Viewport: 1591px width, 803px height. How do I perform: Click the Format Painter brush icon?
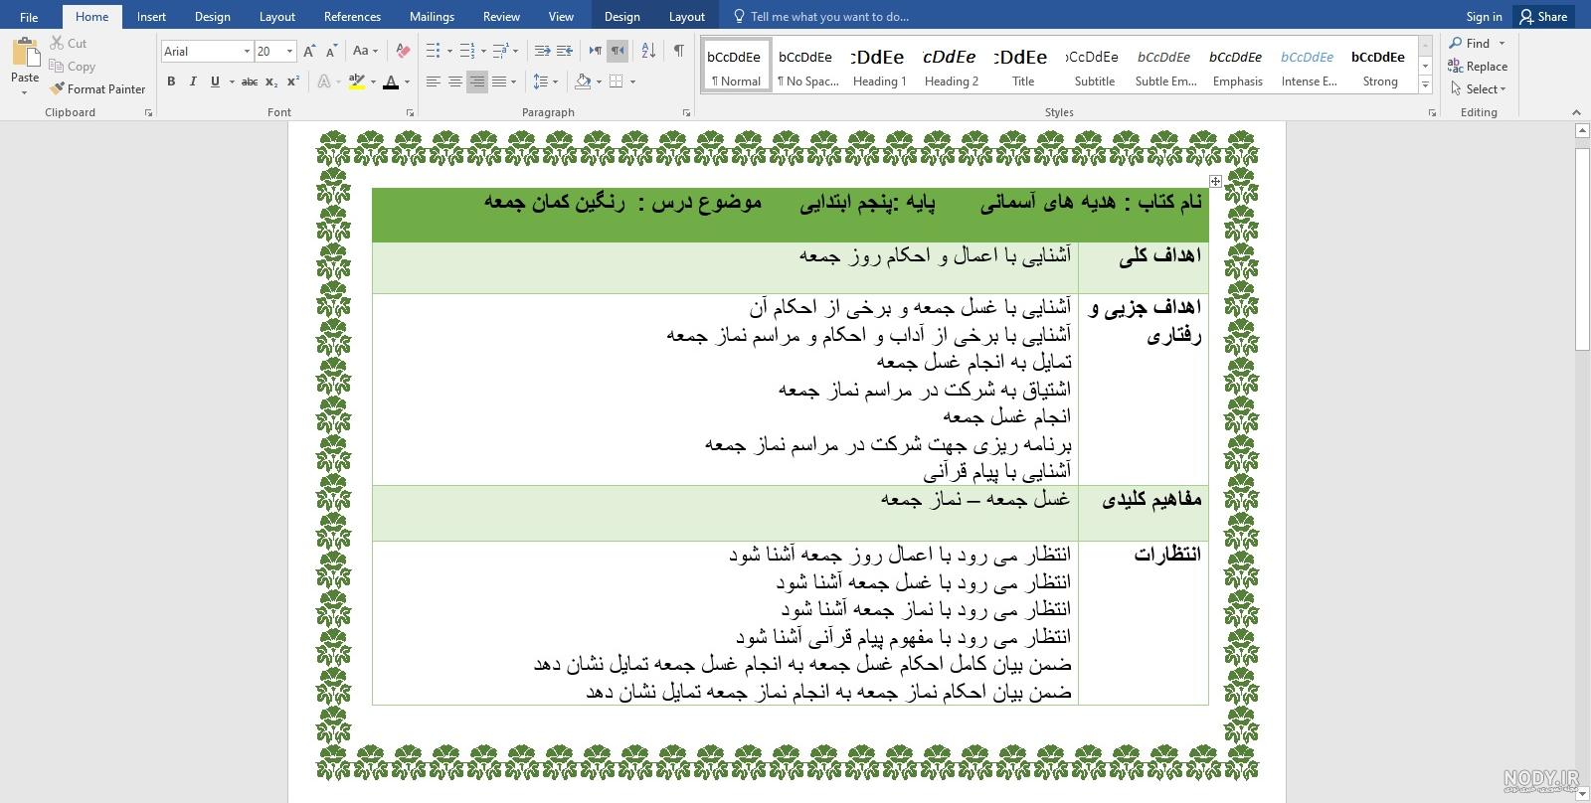[x=57, y=88]
